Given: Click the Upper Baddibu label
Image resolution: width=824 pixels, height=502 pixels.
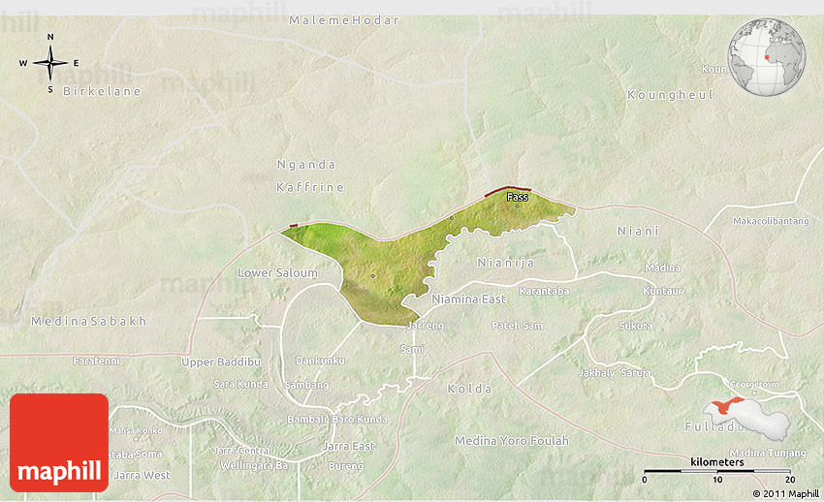Looking at the screenshot, I should [221, 361].
